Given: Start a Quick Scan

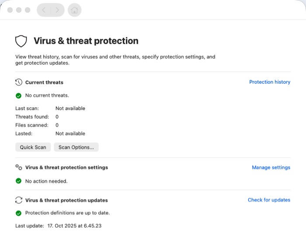Looking at the screenshot, I should coord(33,147).
